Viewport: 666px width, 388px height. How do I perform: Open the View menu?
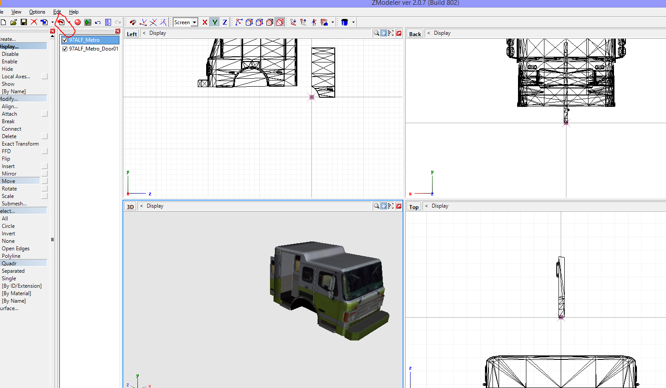point(16,12)
